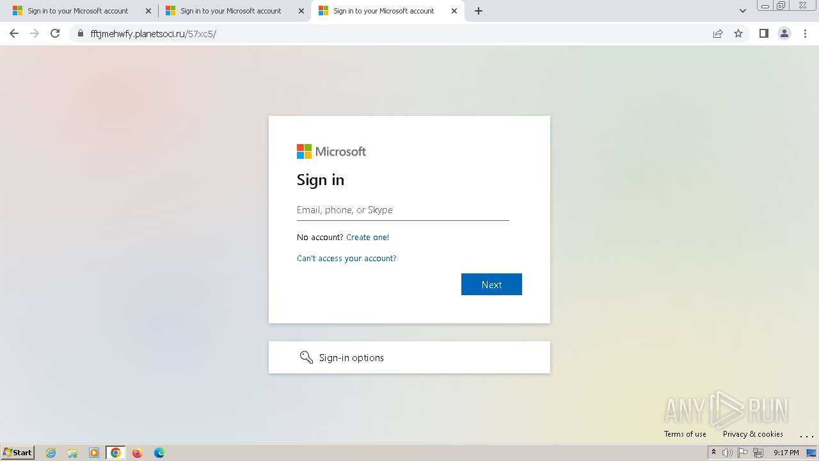Click the URL address bar text
This screenshot has width=819, height=461.
pos(154,34)
